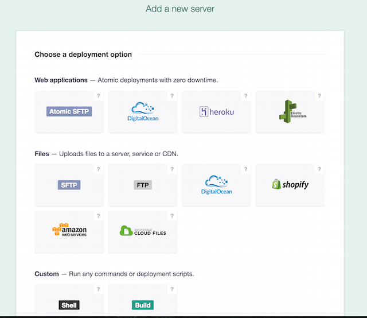This screenshot has height=318, width=367.
Task: Show help for the Shell card
Action: pyautogui.click(x=99, y=289)
